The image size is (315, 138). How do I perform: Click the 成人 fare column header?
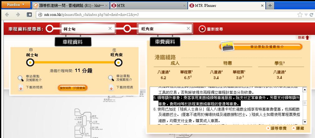175,63
